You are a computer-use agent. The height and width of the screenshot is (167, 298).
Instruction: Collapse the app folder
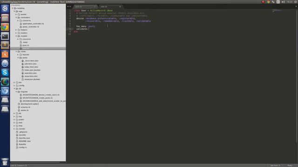[14, 11]
